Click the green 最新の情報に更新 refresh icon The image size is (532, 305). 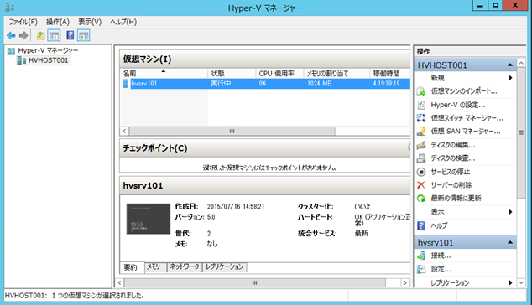click(421, 199)
